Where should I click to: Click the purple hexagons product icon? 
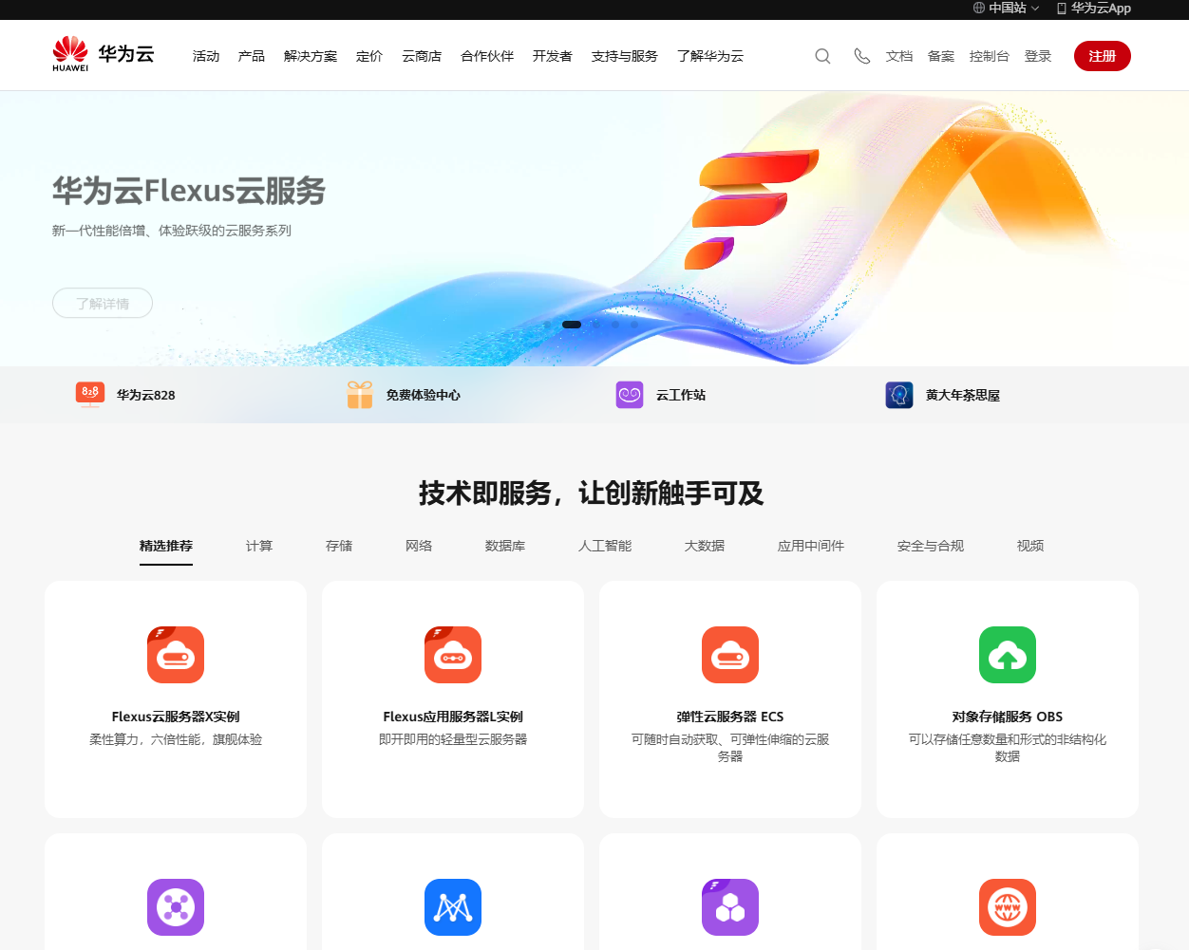(730, 906)
